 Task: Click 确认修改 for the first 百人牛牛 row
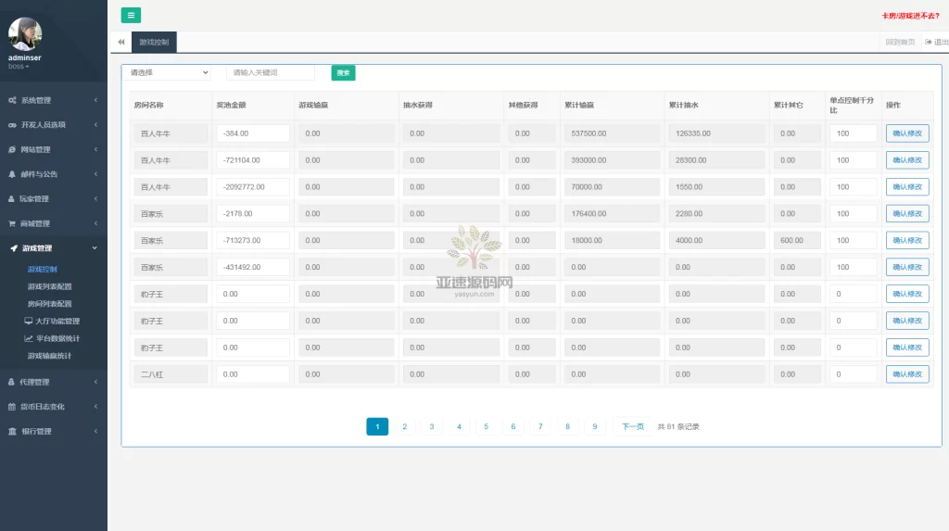click(906, 133)
